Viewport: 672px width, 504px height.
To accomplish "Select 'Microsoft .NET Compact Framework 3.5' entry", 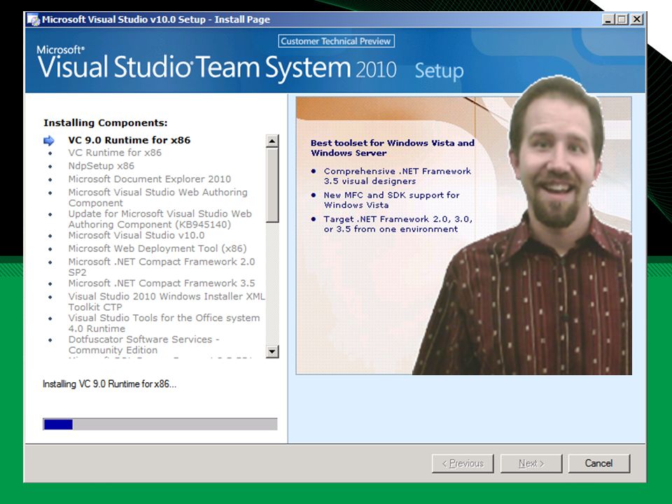I will pyautogui.click(x=162, y=283).
